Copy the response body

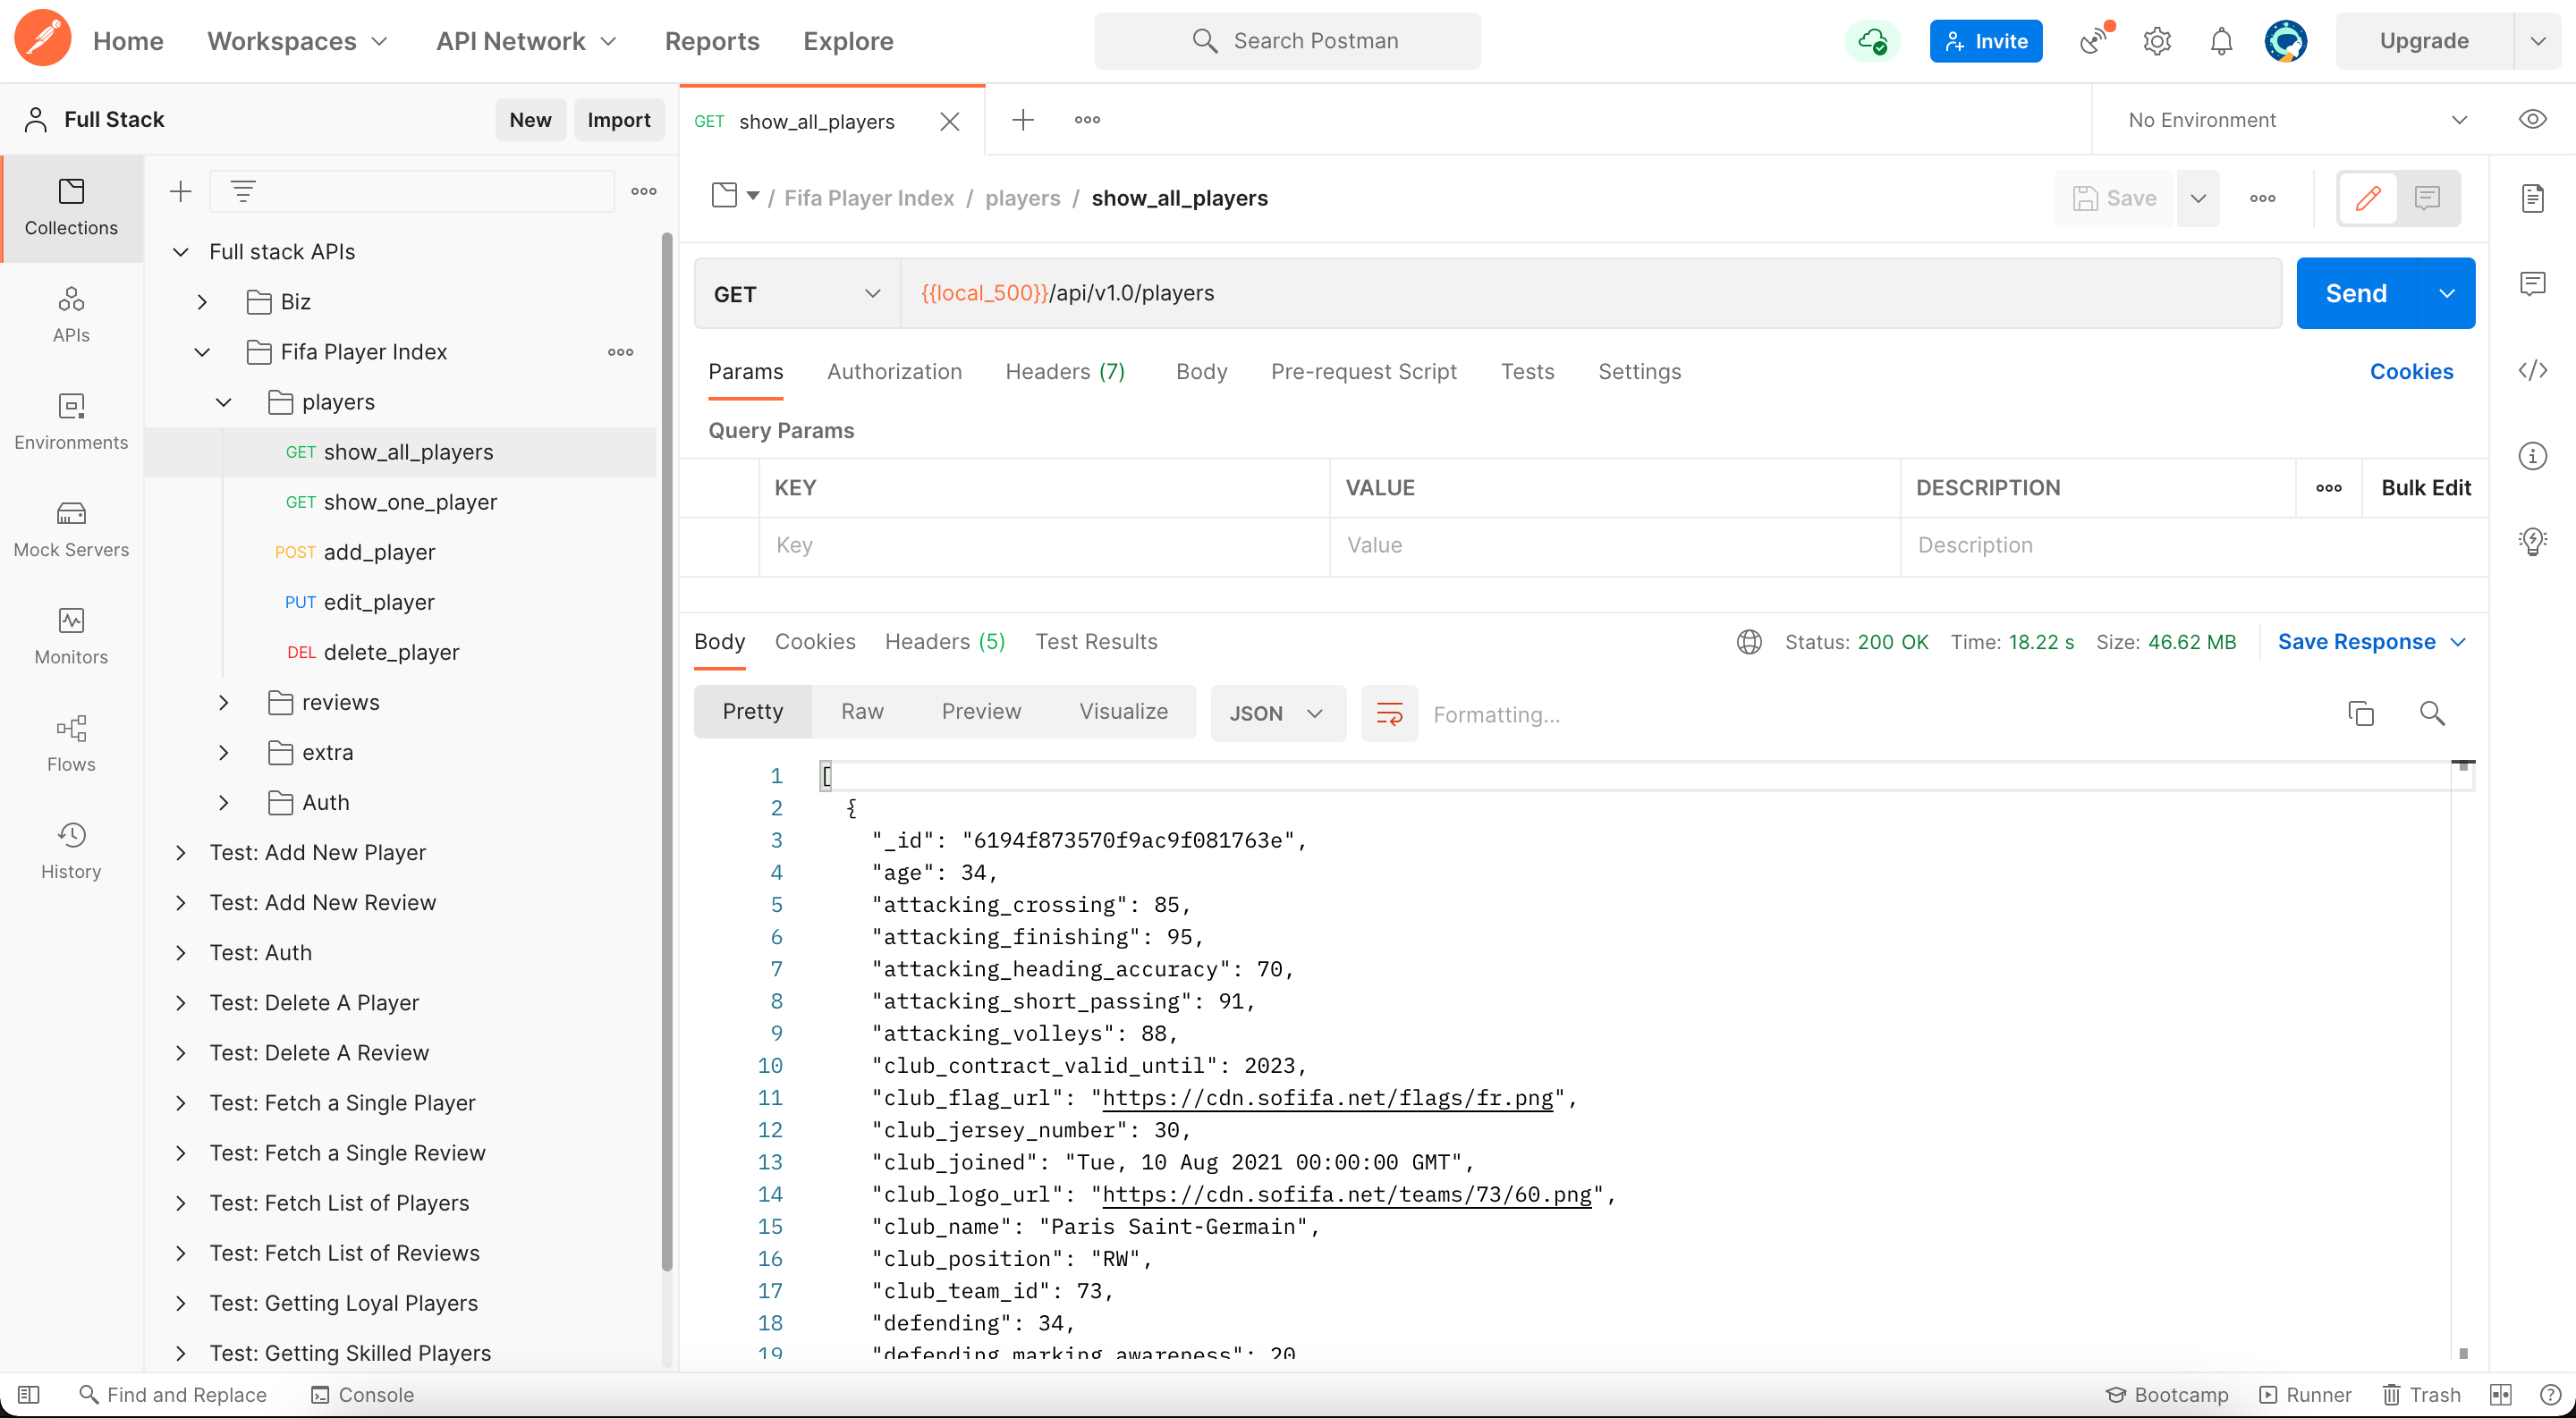[x=2361, y=713]
